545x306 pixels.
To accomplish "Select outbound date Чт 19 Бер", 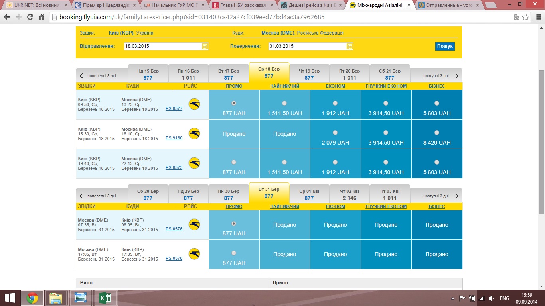I will click(x=309, y=74).
